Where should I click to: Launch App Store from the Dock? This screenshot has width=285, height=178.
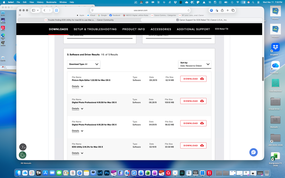[x=45, y=173]
